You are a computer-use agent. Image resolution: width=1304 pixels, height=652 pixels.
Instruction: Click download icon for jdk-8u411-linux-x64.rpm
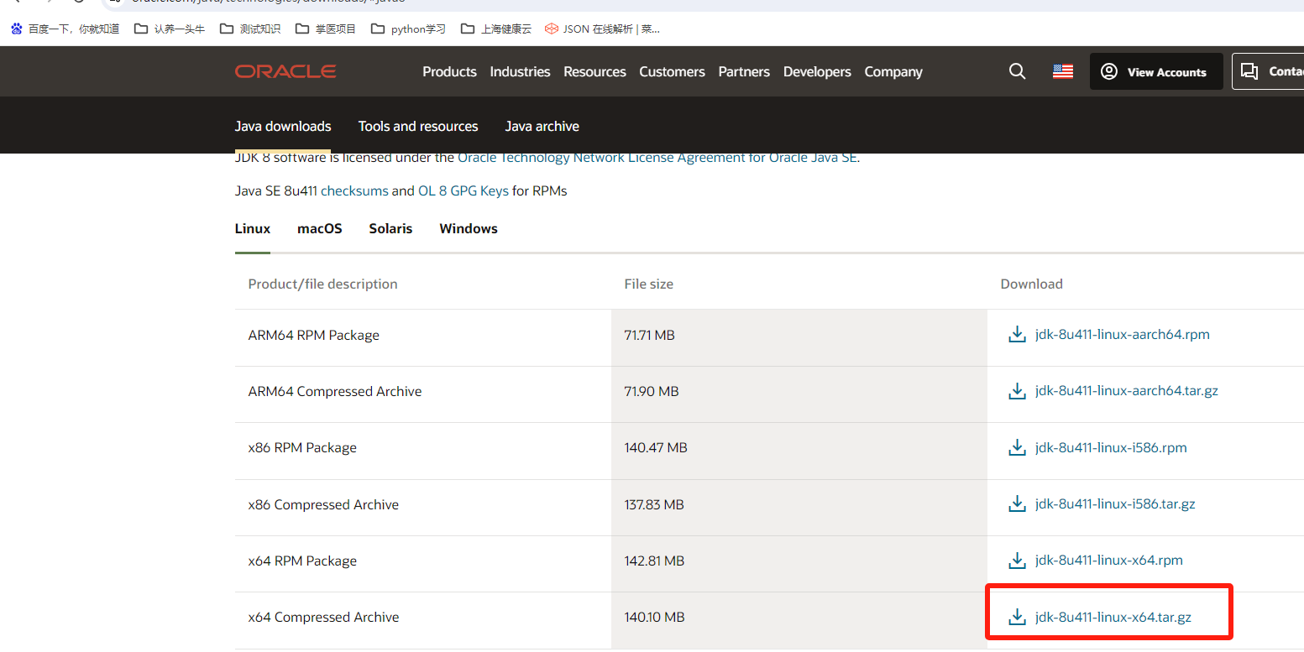(x=1017, y=561)
